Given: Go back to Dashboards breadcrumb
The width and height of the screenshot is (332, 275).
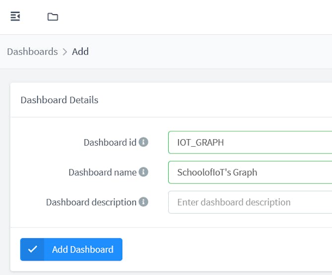Looking at the screenshot, I should 32,52.
